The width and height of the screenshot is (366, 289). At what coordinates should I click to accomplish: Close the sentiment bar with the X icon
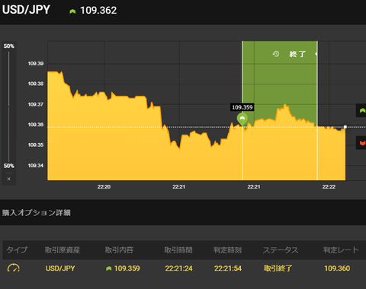(x=9, y=179)
